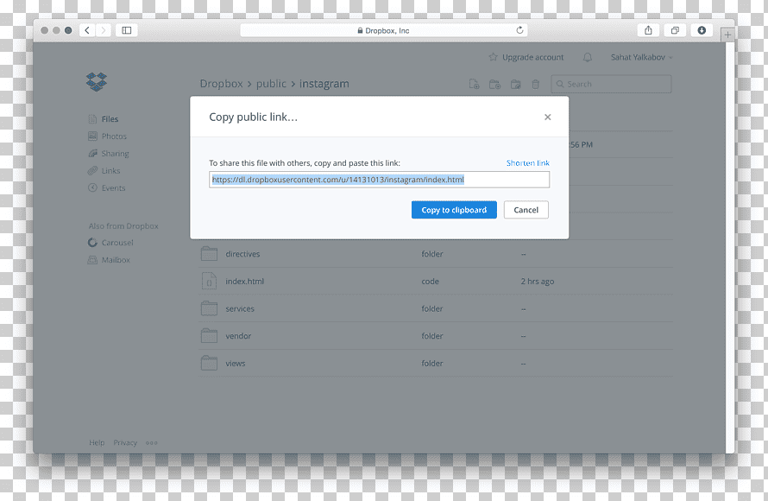Click the Carousel icon

[92, 243]
